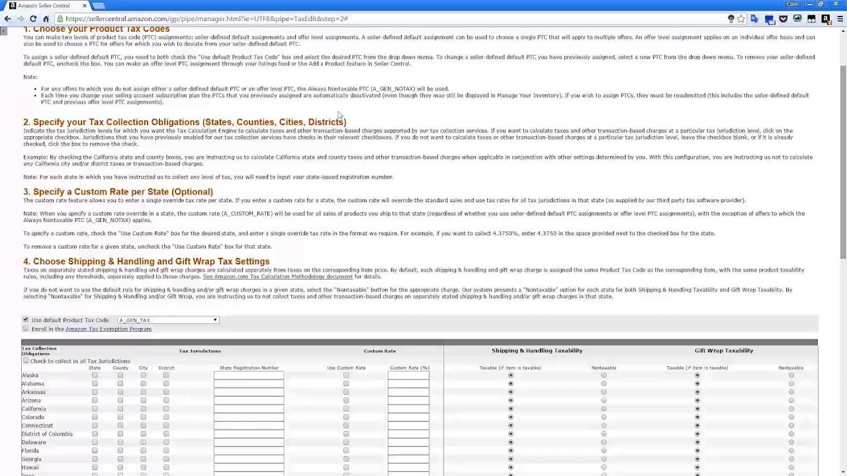Screen dimensions: 847x476
Task: Click the browser forward arrow
Action: point(20,19)
